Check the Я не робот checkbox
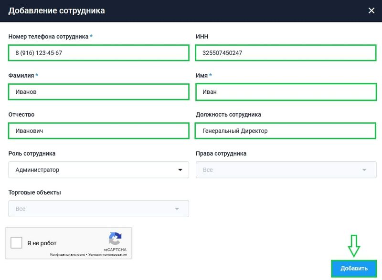This screenshot has width=382, height=280. coord(16,242)
